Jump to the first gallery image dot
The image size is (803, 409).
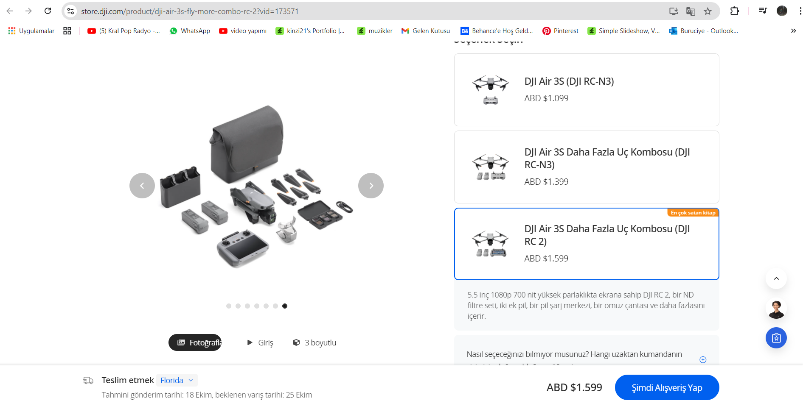click(229, 306)
